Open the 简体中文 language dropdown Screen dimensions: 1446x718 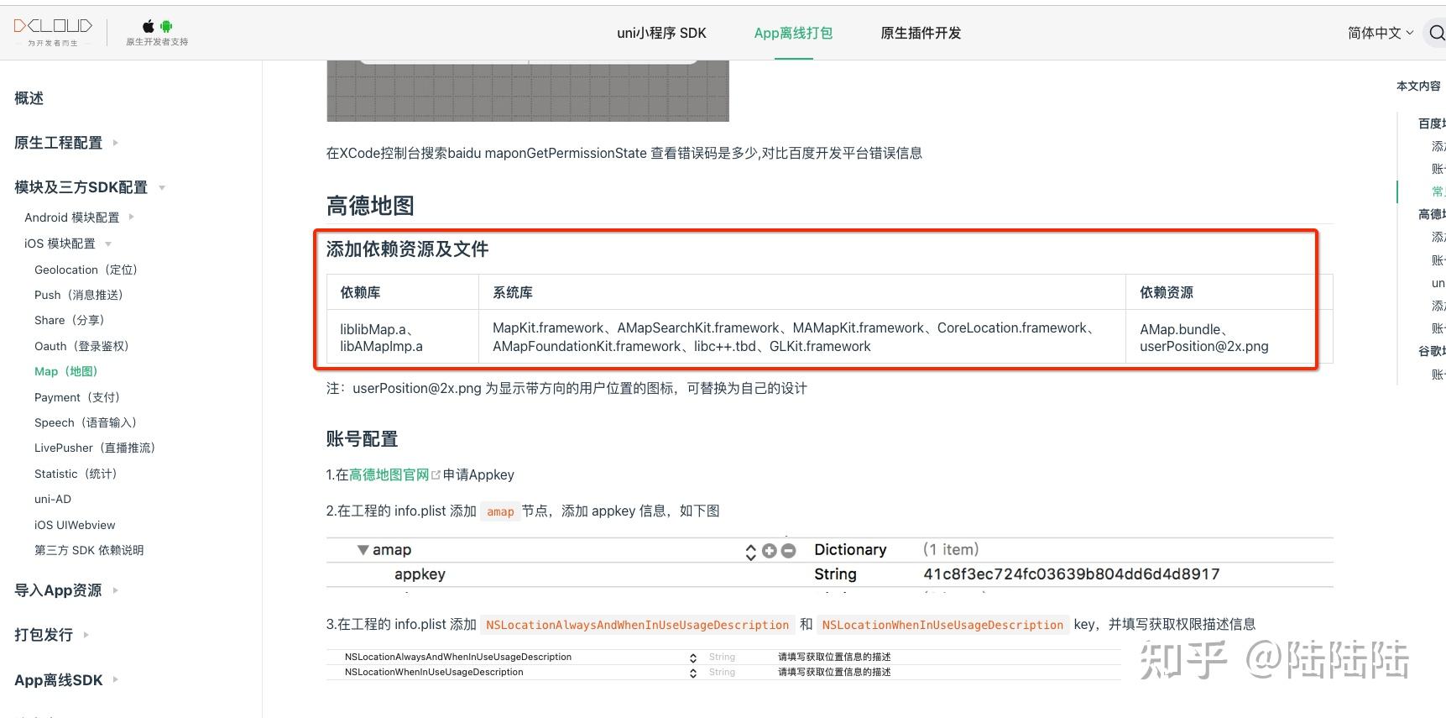click(1381, 33)
